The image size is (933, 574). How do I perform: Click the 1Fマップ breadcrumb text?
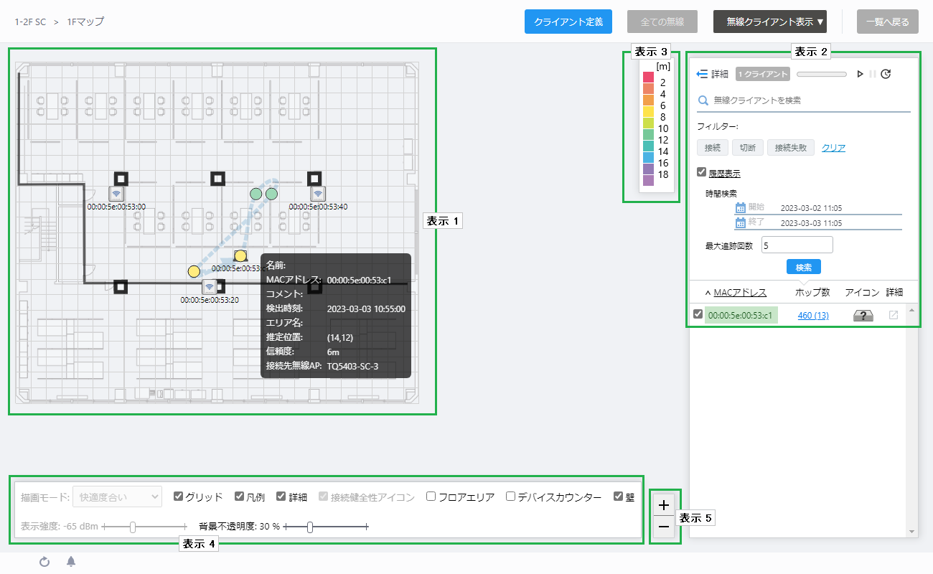[x=85, y=22]
